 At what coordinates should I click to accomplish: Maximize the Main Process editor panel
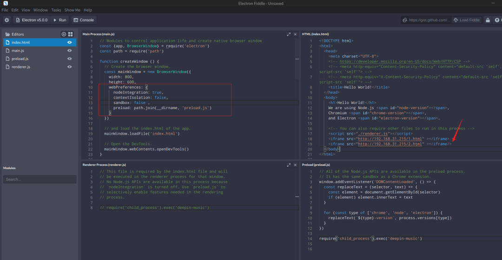tap(289, 34)
